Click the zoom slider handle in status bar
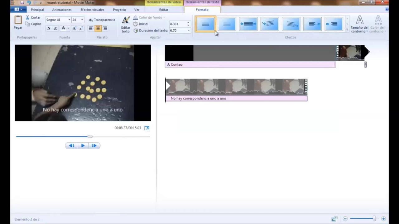Screen dimensions: 399x224 (x=374, y=219)
